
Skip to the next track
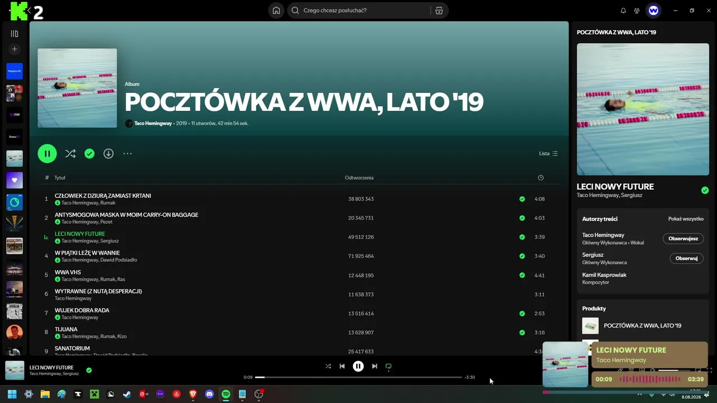point(375,367)
